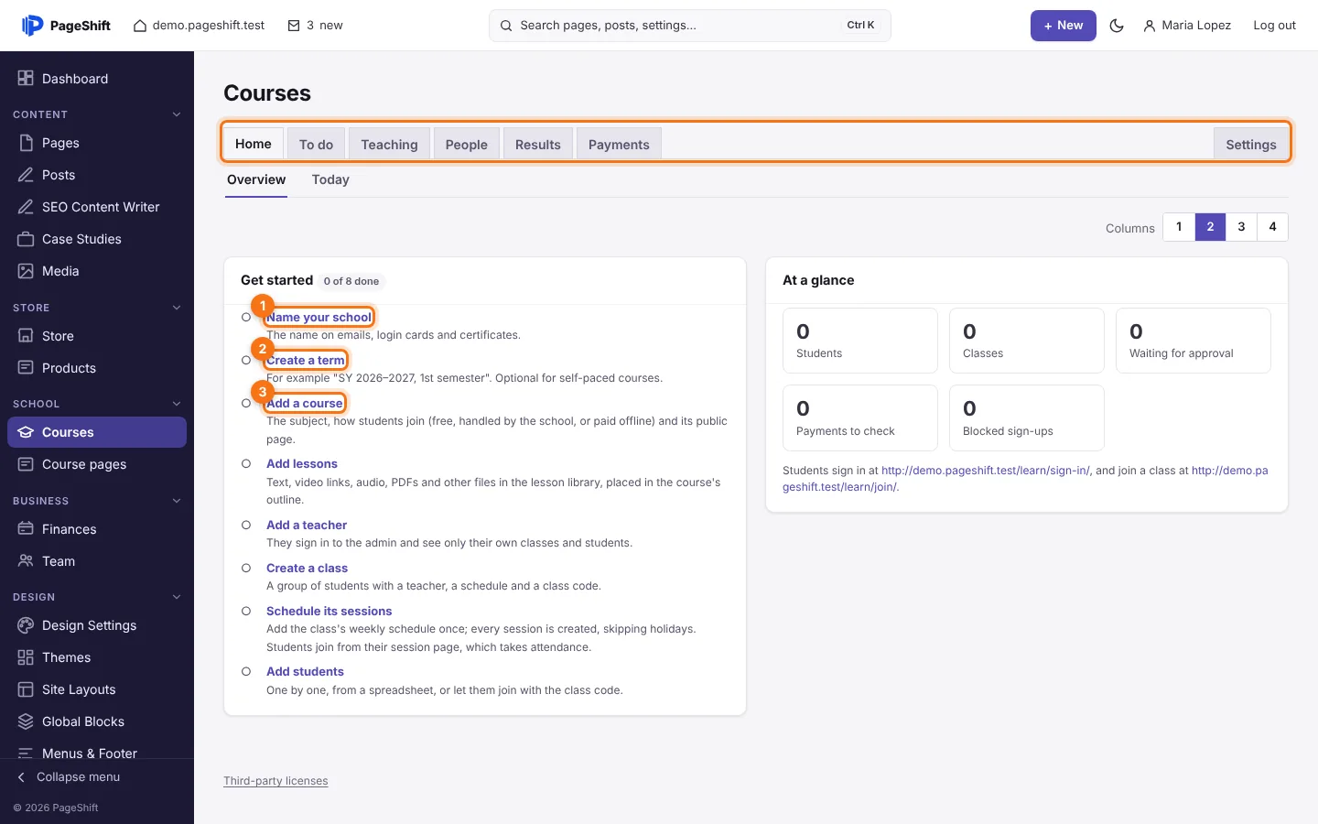Open the Course Settings tab
This screenshot has height=824, width=1318.
coord(1251,144)
